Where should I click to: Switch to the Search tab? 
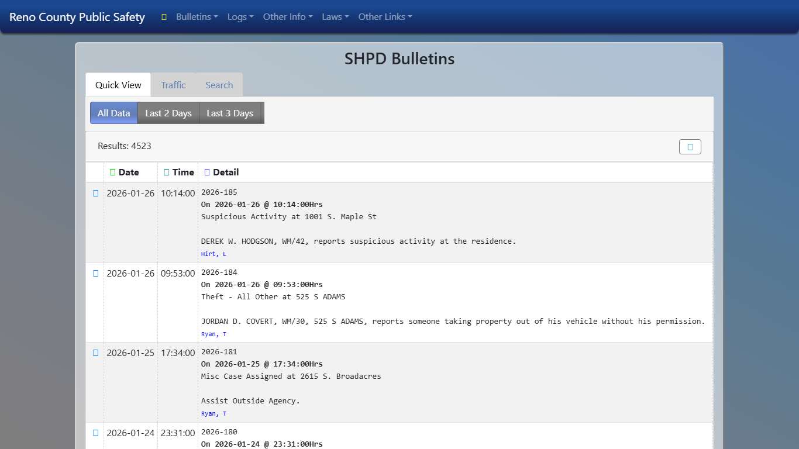coord(219,85)
